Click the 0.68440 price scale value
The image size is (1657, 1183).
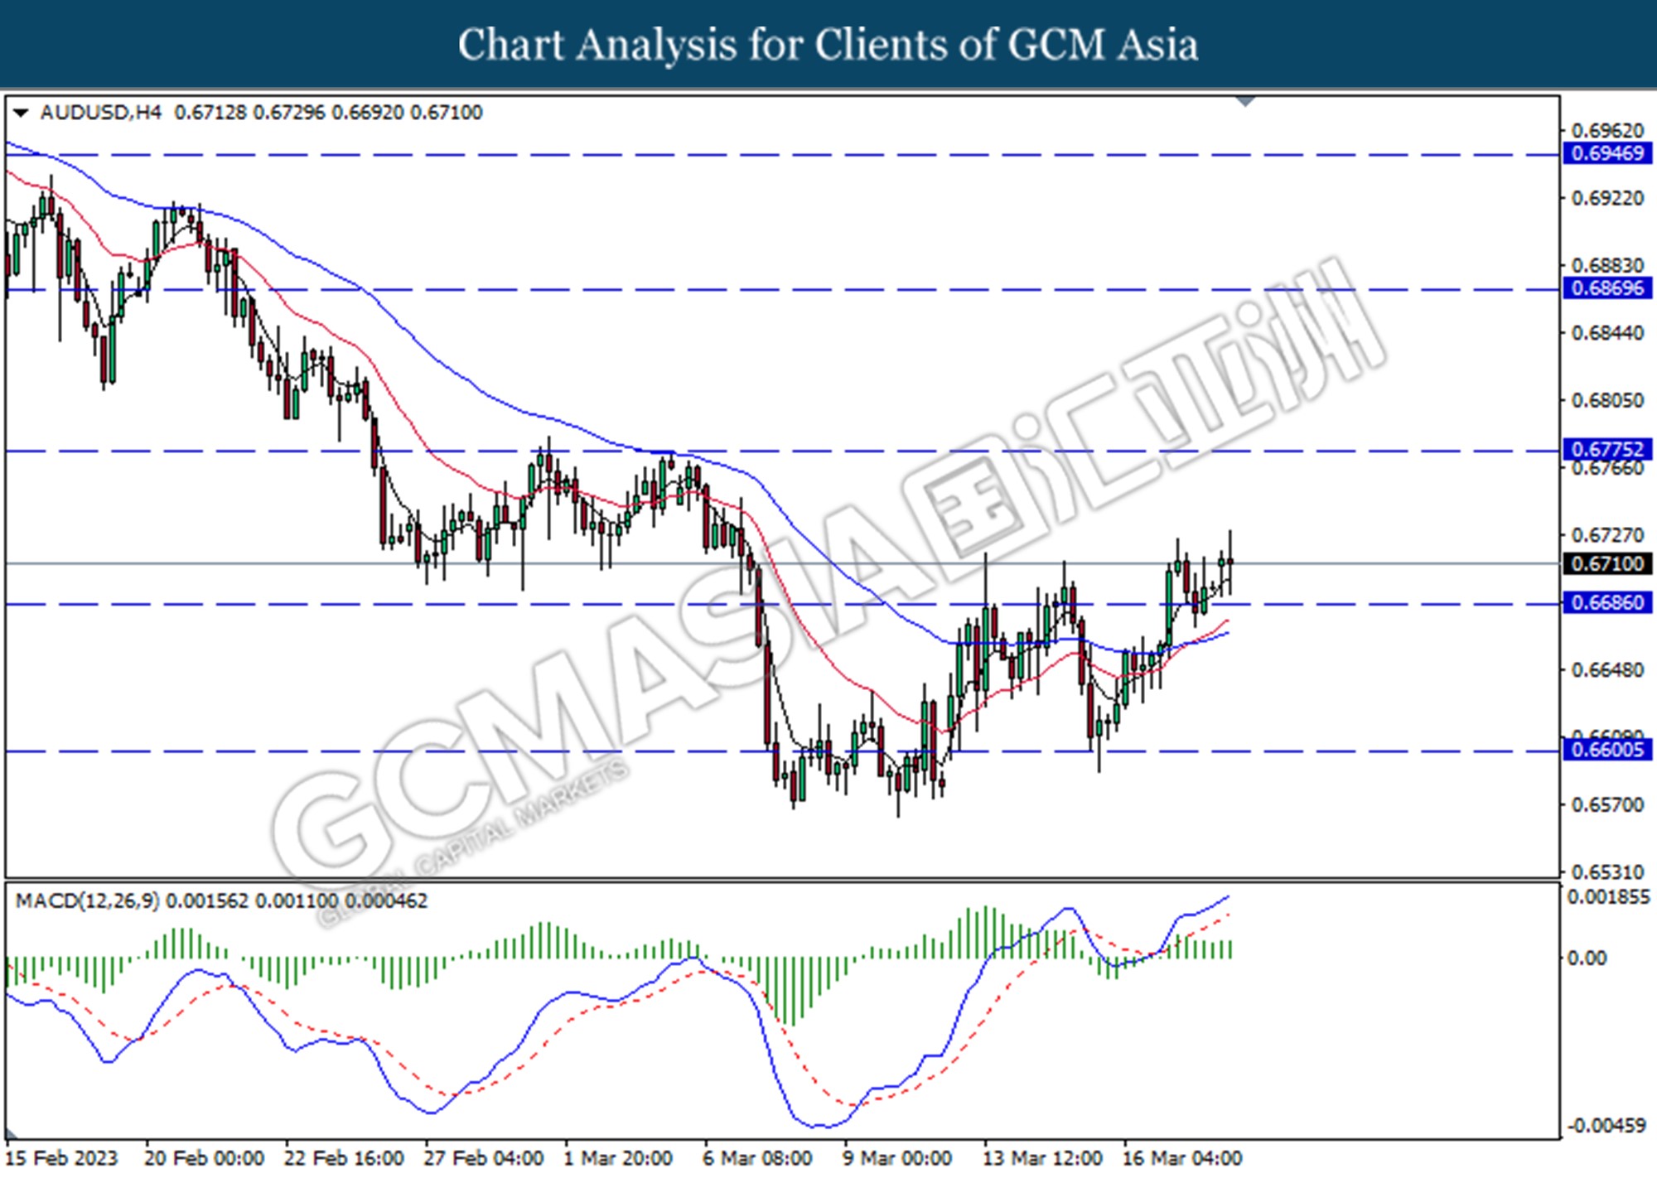point(1607,333)
